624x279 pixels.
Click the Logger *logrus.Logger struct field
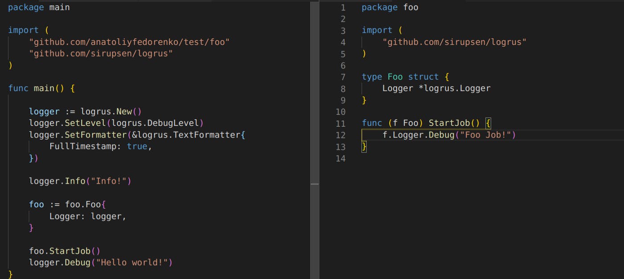point(436,88)
